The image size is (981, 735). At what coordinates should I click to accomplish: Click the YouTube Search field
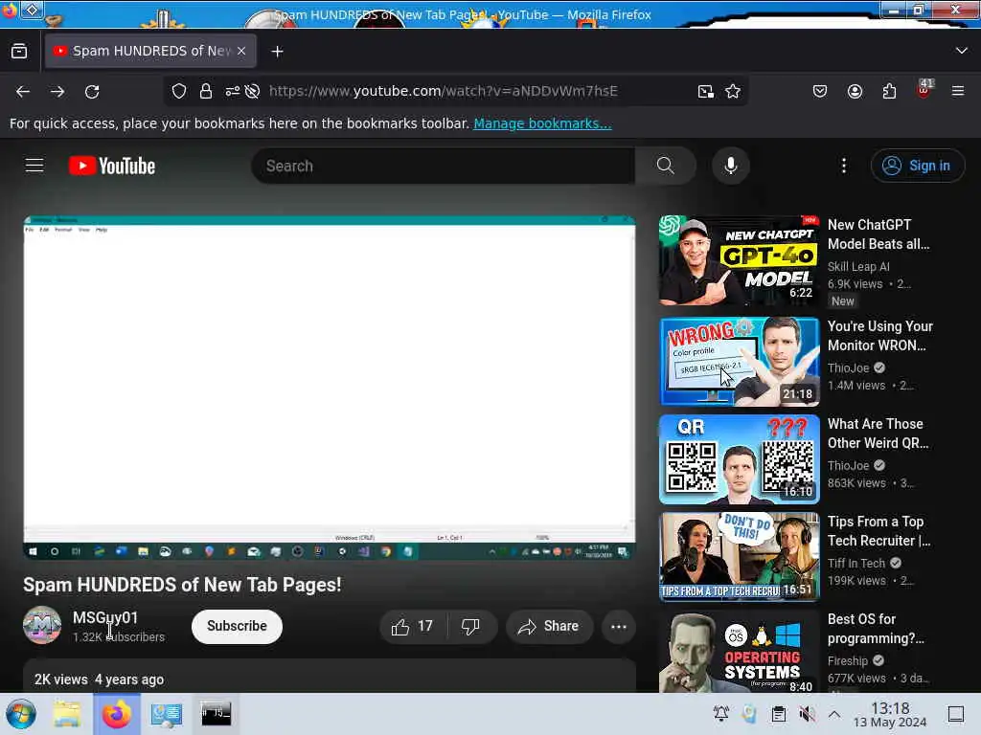tap(443, 166)
